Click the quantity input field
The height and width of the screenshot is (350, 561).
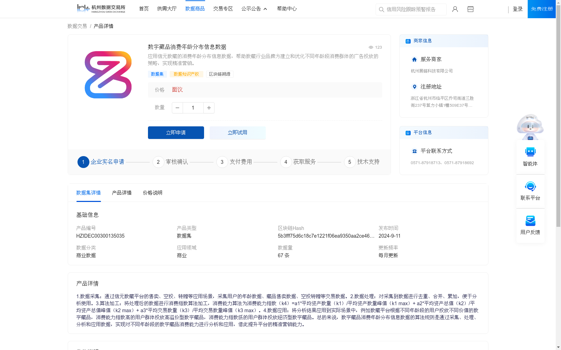click(193, 108)
